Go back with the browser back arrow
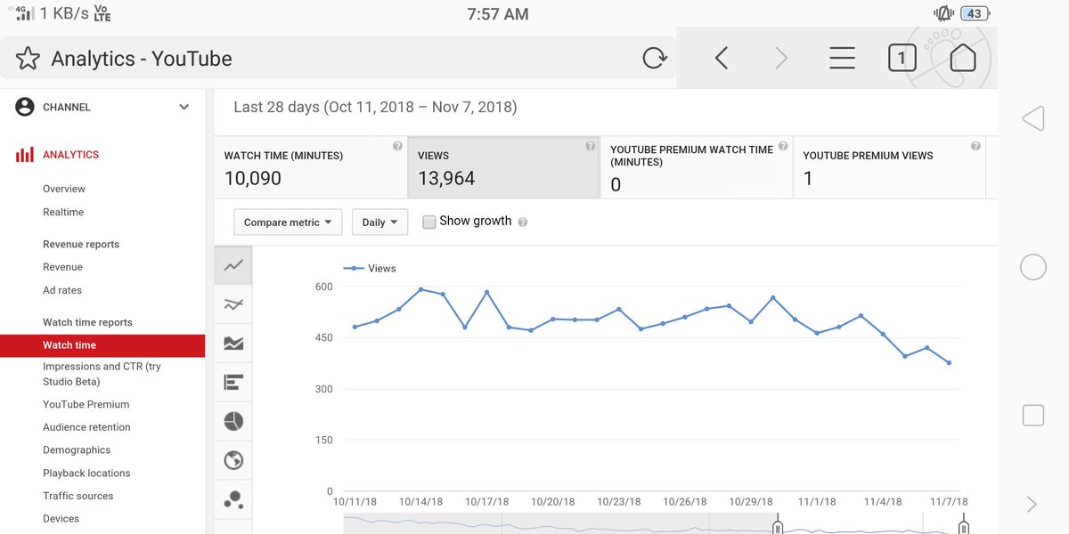This screenshot has width=1069, height=534. pos(722,59)
